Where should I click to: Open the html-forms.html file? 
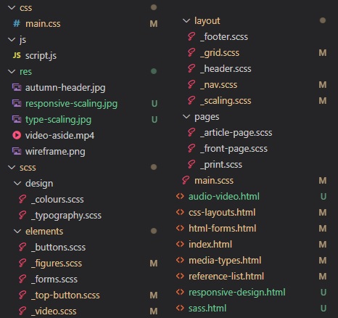pos(222,229)
